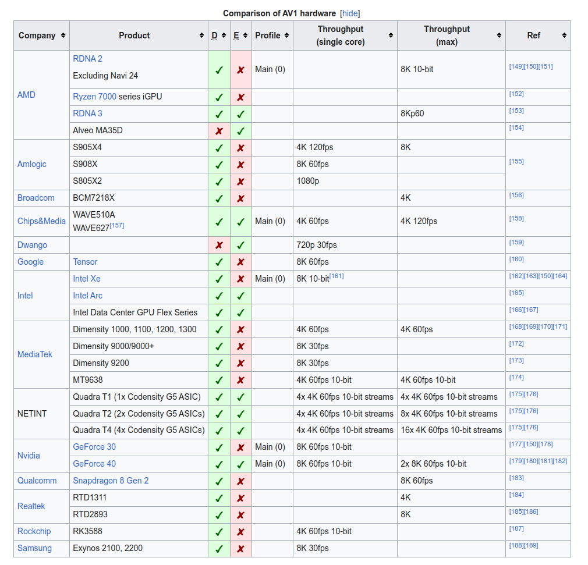Screen dimensions: 588x565
Task: Open reference [161] next to 8K 10-bit
Action: (x=336, y=276)
